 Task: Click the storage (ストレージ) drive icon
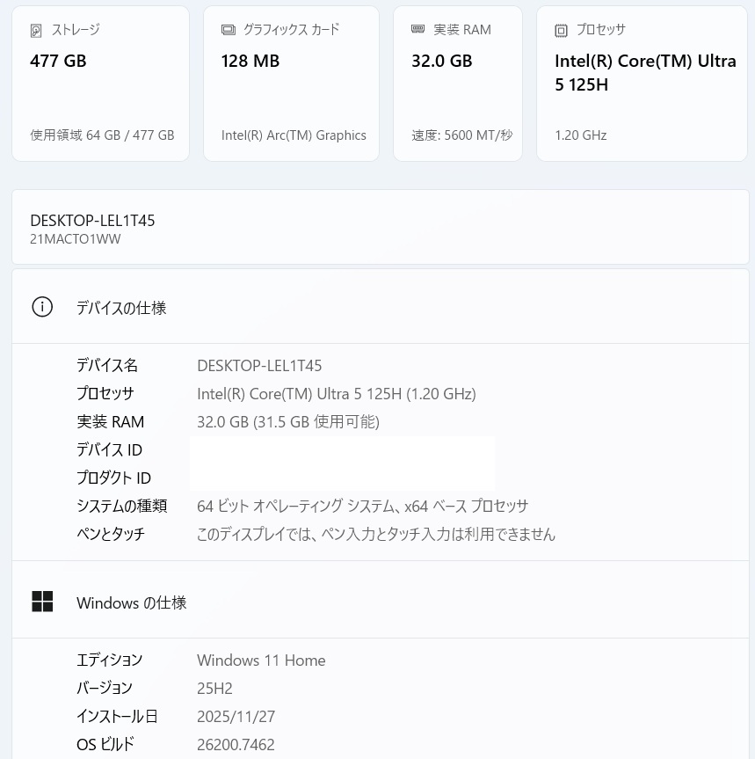(x=36, y=31)
